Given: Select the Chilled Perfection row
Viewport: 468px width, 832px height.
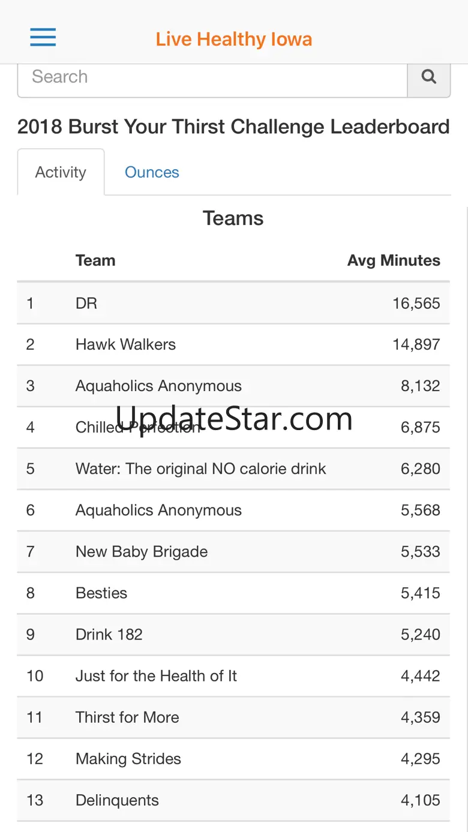Looking at the screenshot, I should click(233, 427).
